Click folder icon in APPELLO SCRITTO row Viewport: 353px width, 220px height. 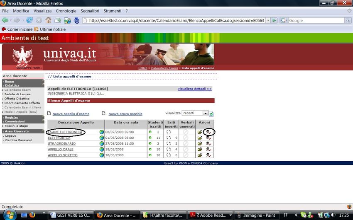[x=200, y=155]
